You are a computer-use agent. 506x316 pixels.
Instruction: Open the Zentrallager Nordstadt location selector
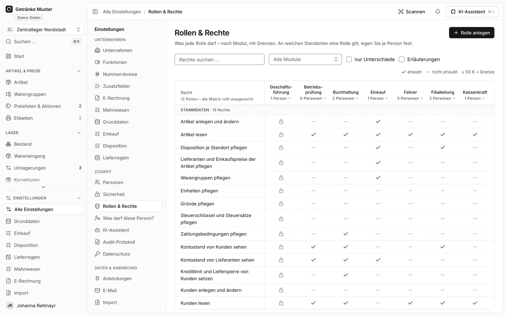click(x=44, y=29)
